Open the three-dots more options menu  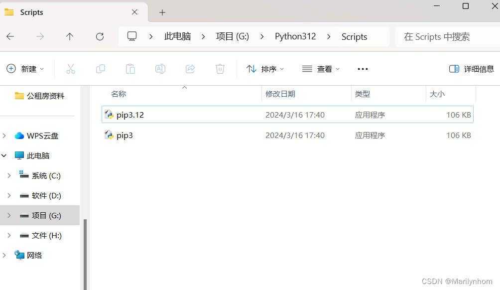click(363, 69)
